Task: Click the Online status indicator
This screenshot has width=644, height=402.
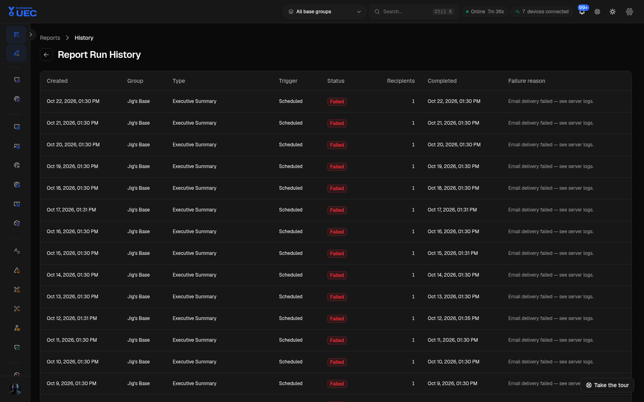Action: [485, 12]
